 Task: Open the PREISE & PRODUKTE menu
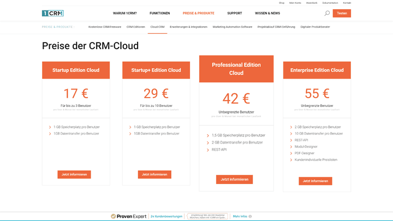tap(199, 13)
